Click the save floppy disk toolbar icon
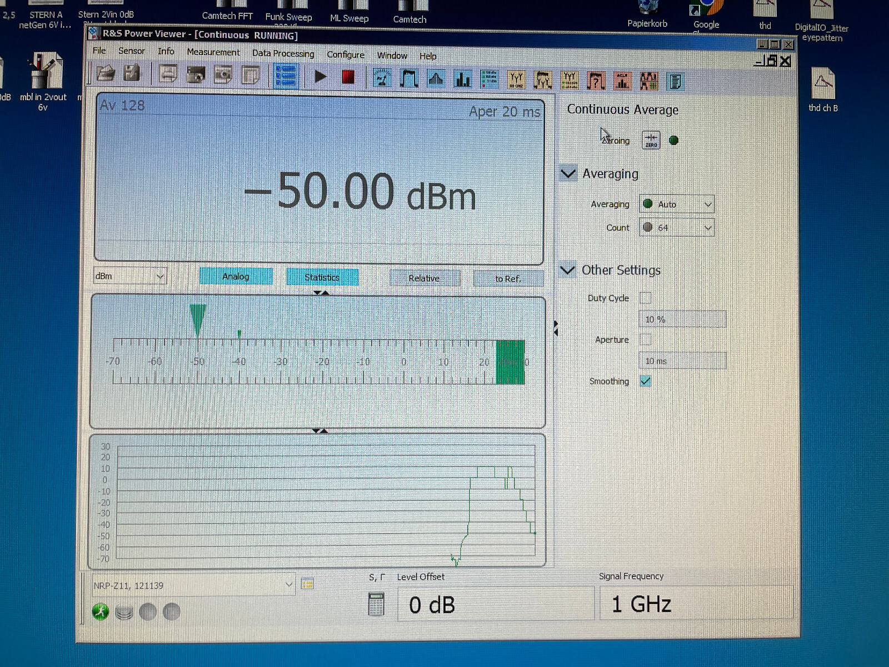The width and height of the screenshot is (889, 667). tap(132, 73)
